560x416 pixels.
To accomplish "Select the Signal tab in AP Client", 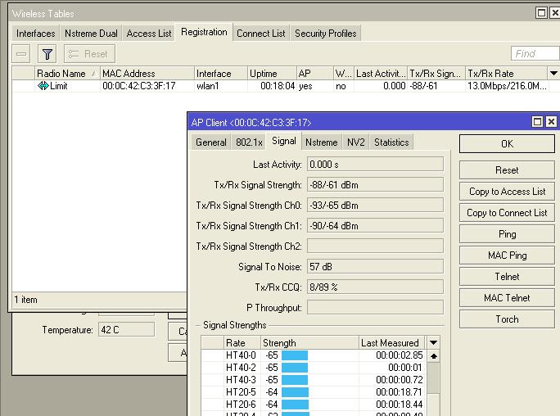I will click(284, 141).
